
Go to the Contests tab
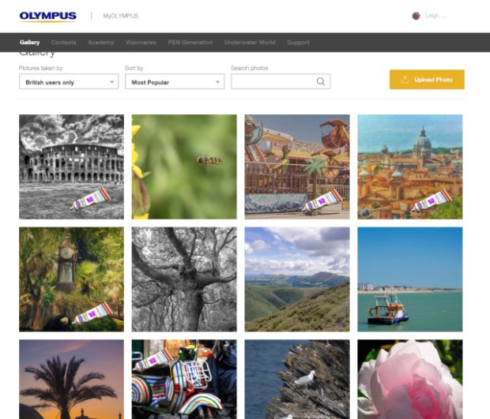tap(64, 42)
